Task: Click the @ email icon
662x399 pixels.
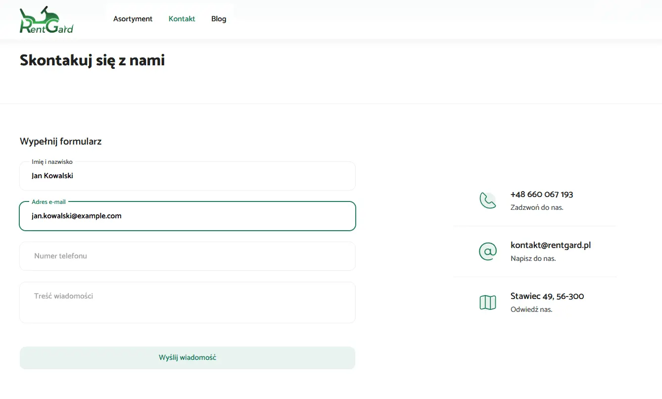Action: [487, 251]
